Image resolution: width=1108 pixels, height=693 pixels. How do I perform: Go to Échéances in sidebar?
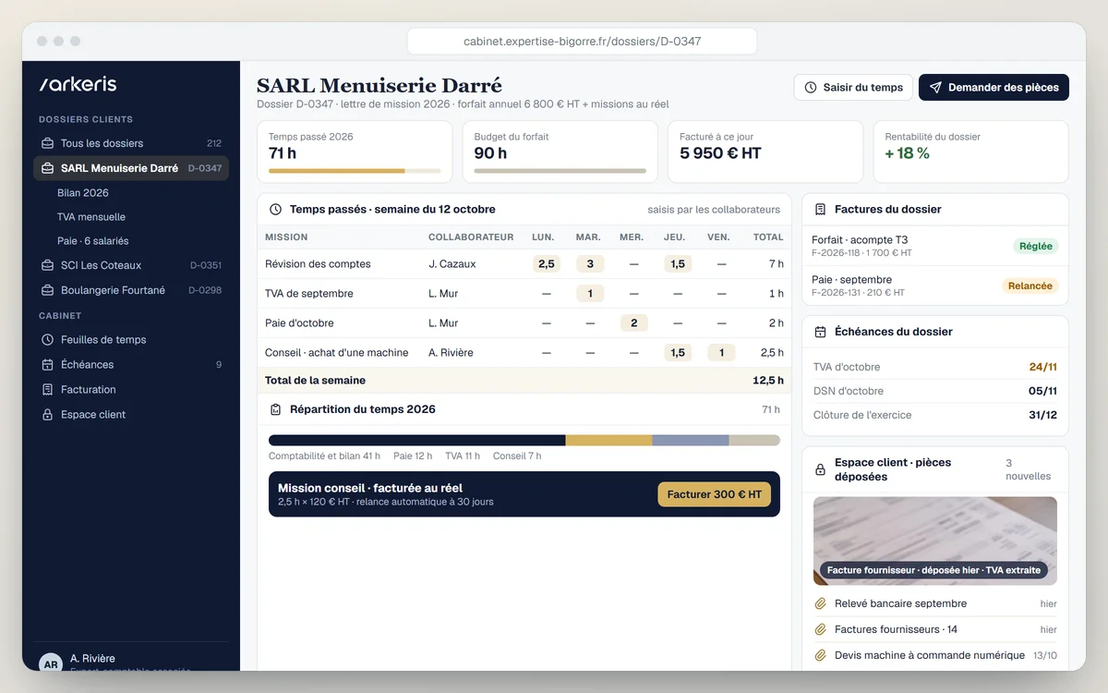pyautogui.click(x=131, y=365)
